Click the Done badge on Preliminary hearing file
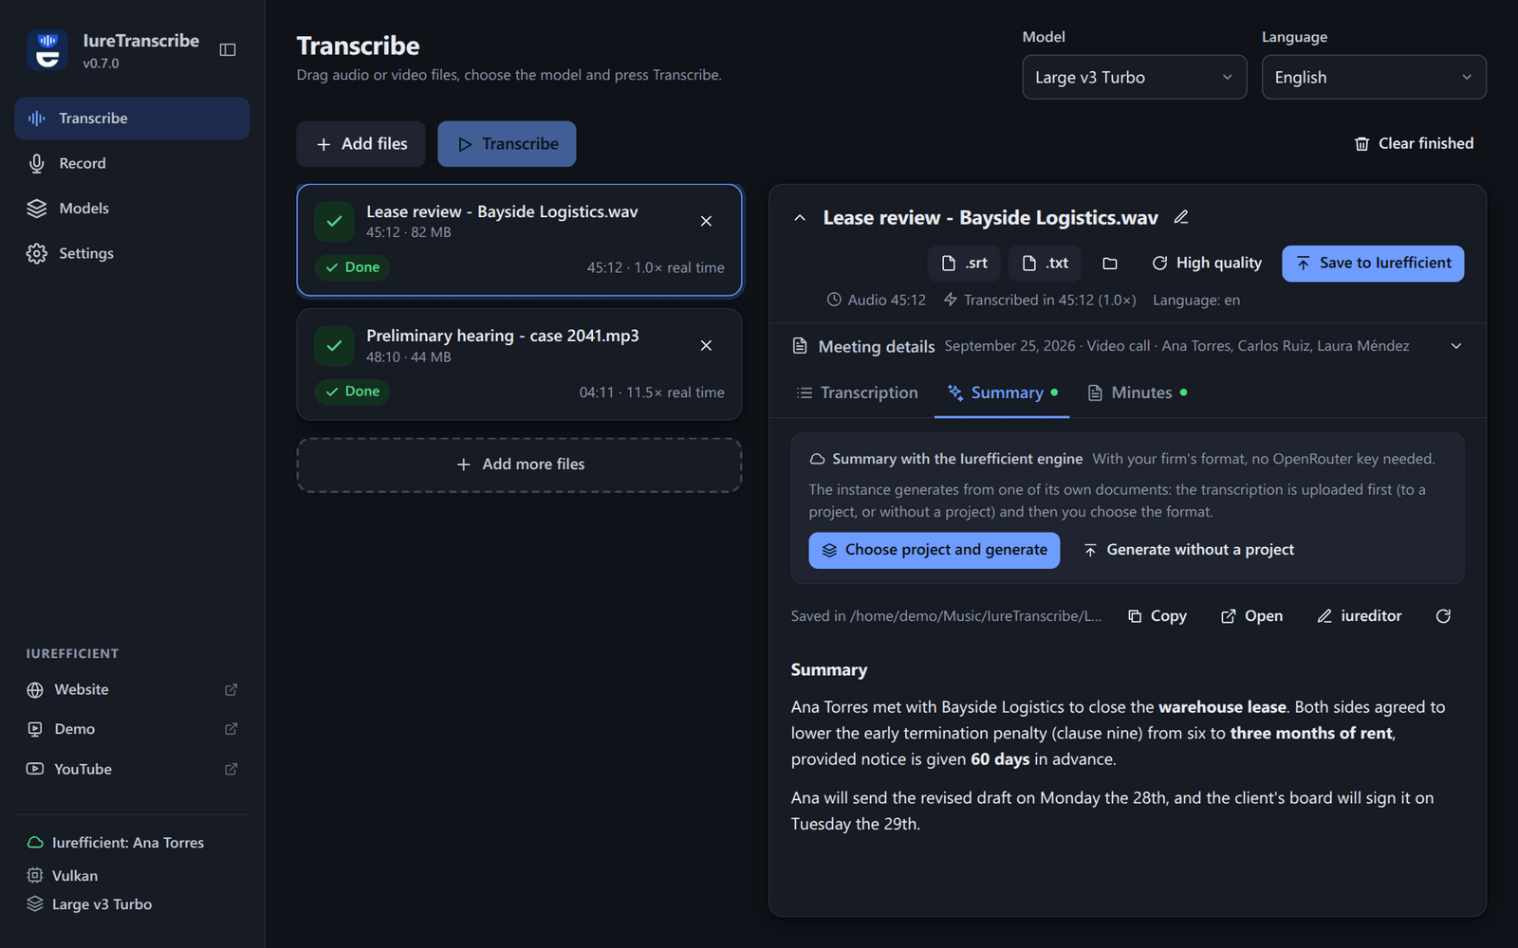 (352, 392)
